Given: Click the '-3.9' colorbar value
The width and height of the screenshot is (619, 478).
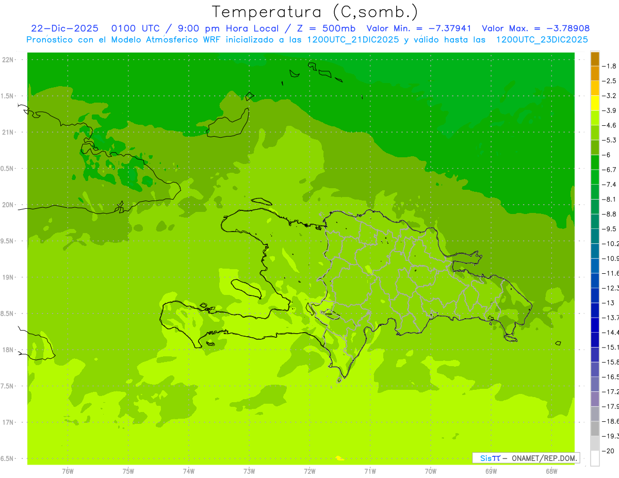Looking at the screenshot, I should [609, 110].
